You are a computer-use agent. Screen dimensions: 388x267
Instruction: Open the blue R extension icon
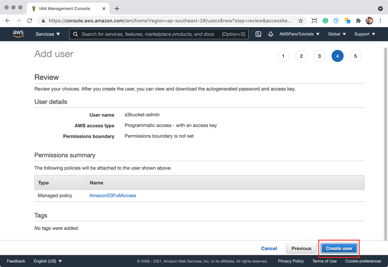coord(336,21)
